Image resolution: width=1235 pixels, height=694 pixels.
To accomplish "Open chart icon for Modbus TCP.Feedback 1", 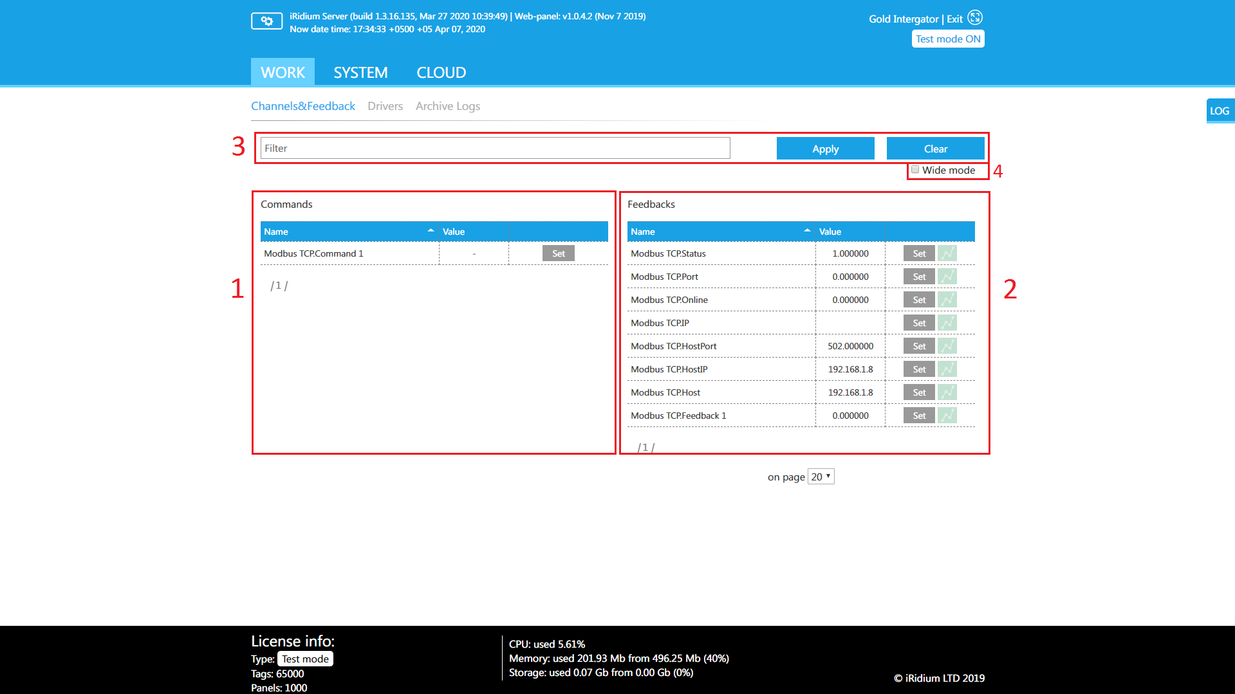I will coord(947,415).
